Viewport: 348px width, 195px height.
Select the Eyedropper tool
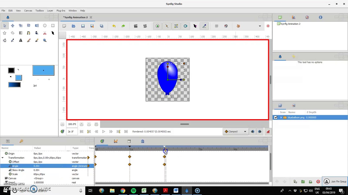pos(13,40)
